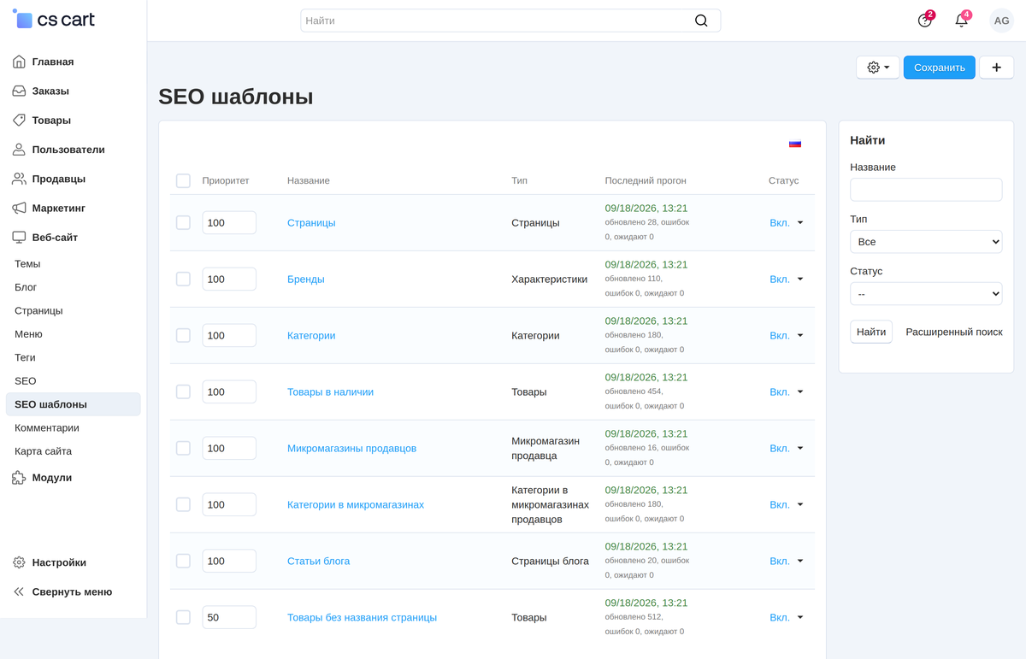Click the tag icon beside Товары

[x=19, y=121]
